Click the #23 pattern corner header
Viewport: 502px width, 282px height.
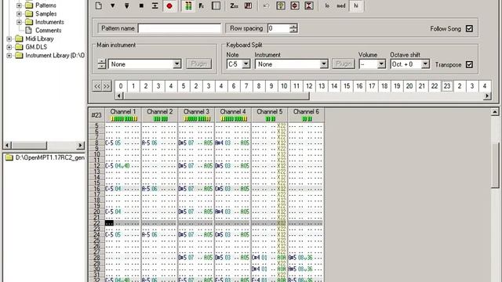tap(96, 115)
